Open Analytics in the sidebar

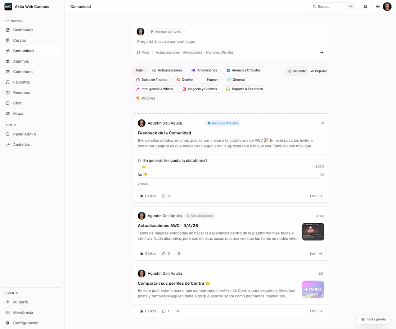[x=32, y=145]
